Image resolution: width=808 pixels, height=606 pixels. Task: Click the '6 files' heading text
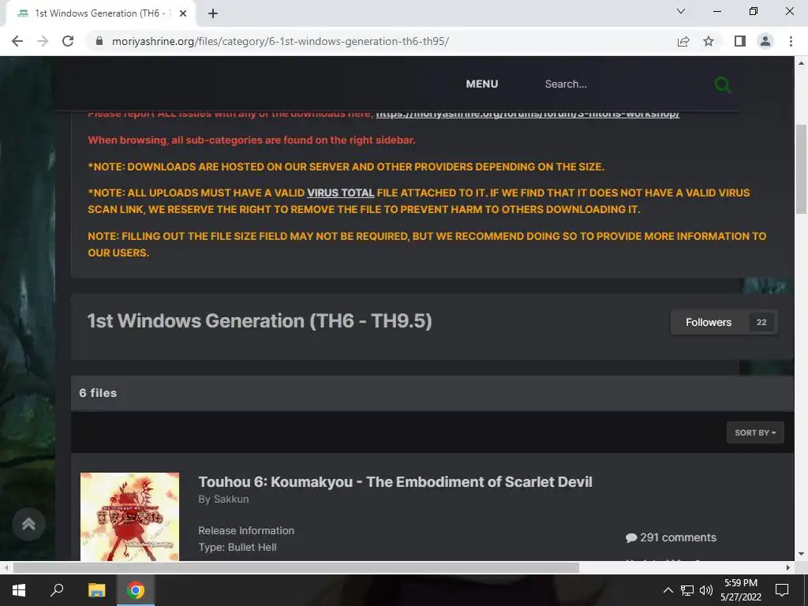98,393
